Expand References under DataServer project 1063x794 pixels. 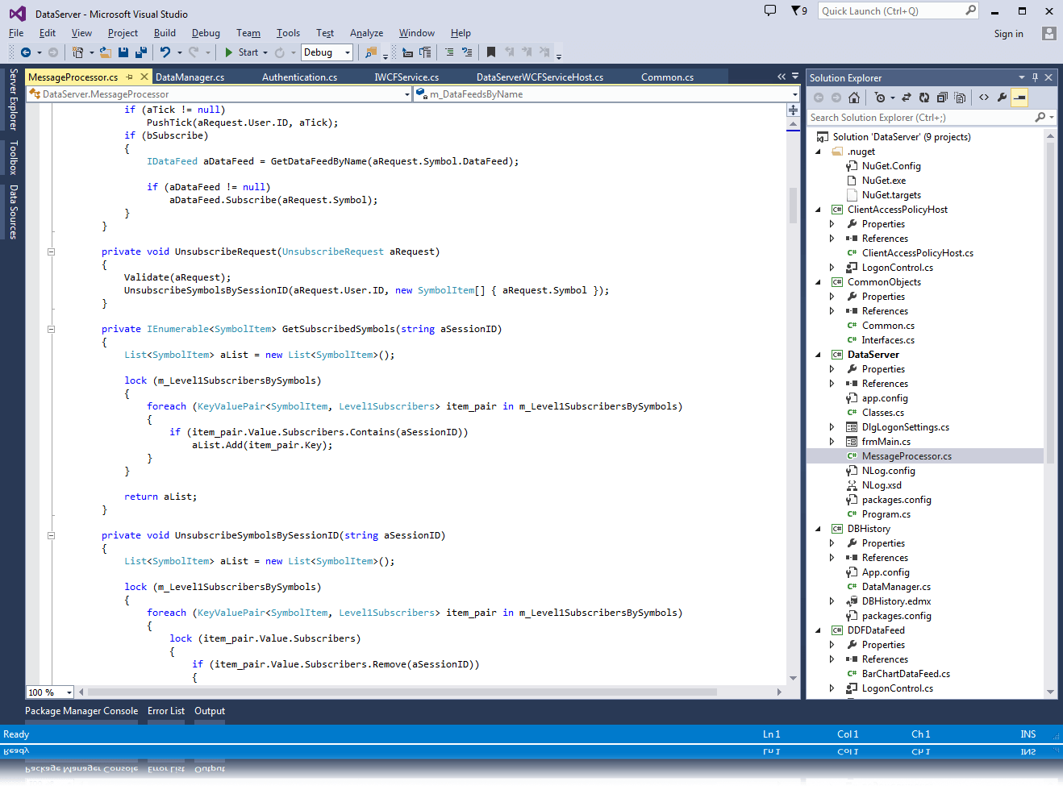coord(832,384)
